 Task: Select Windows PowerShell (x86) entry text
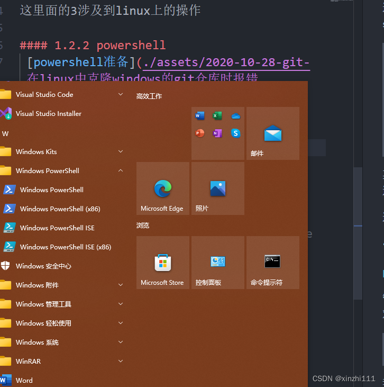click(x=60, y=209)
